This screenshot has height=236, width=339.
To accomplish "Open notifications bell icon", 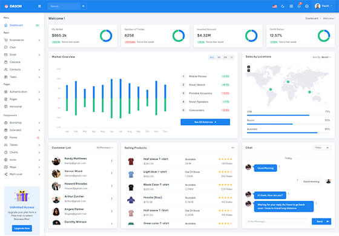I will click(299, 6).
